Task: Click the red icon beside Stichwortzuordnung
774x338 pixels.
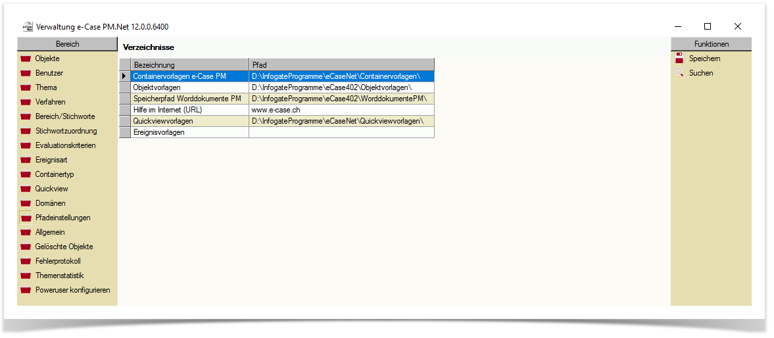Action: pos(26,132)
